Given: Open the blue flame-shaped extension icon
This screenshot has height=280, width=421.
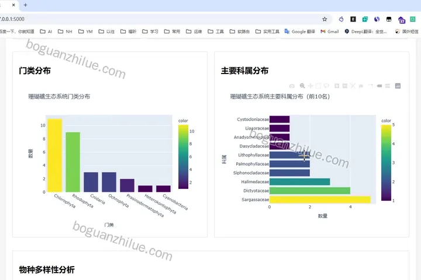Looking at the screenshot, I should (341, 19).
